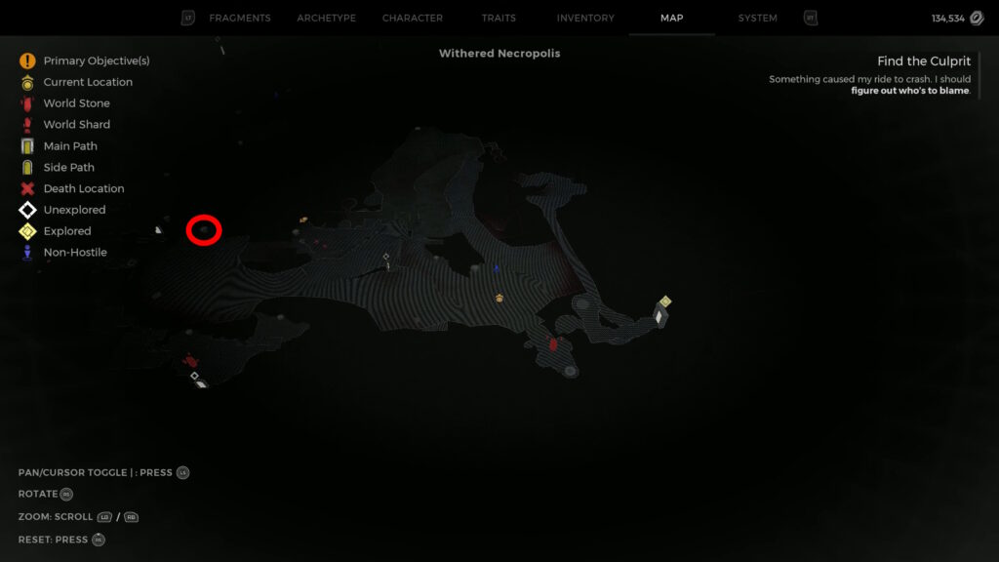This screenshot has height=562, width=999.
Task: Select the white door marker below the yellow diamond
Action: tap(659, 316)
